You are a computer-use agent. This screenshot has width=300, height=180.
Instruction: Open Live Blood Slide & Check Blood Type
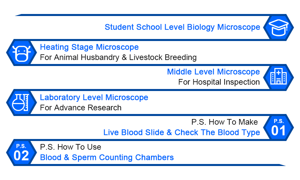[x=182, y=132]
